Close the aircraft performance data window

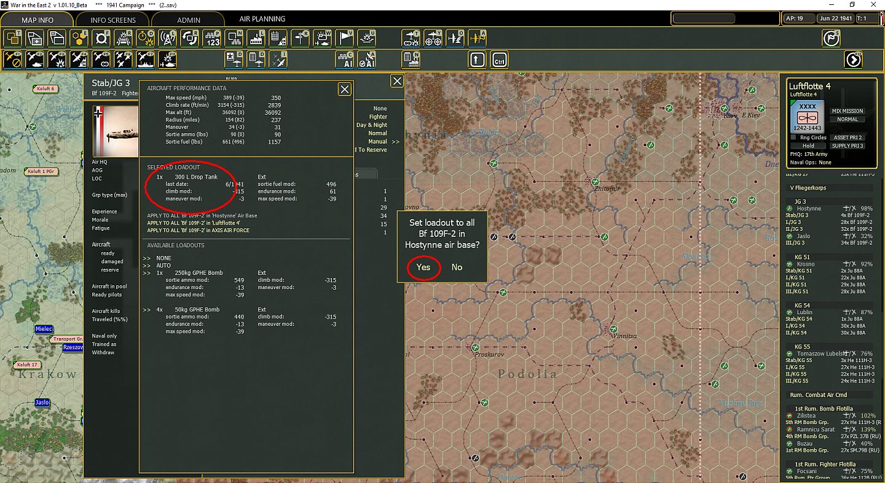pos(345,90)
